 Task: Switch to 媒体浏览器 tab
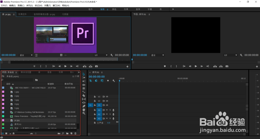coord(26,72)
